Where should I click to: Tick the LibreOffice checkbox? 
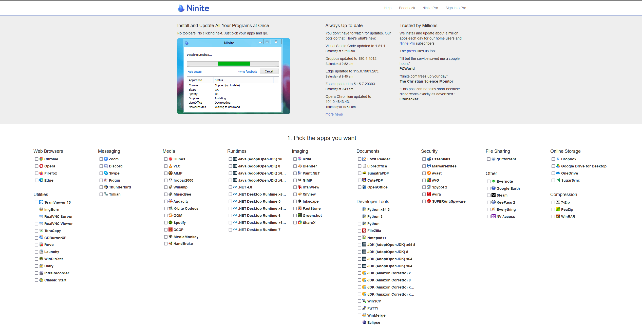(360, 166)
